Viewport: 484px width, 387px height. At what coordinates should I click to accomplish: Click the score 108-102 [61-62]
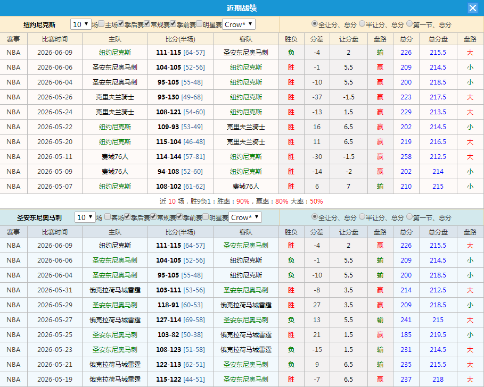coord(181,187)
